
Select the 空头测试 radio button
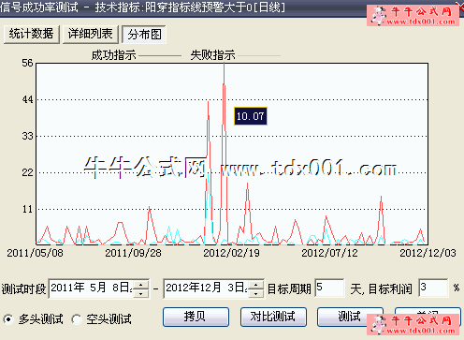(77, 319)
